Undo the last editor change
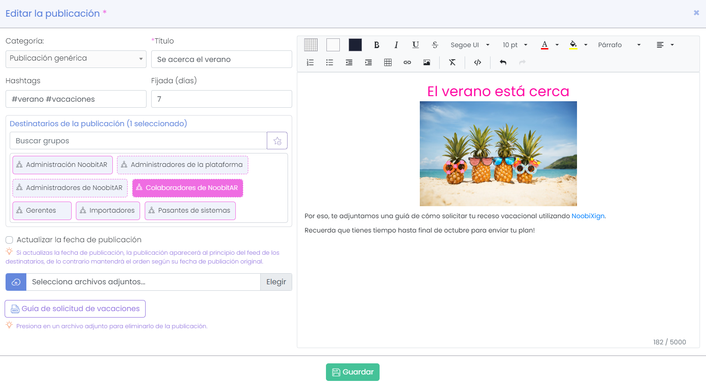Image resolution: width=706 pixels, height=386 pixels. [503, 62]
